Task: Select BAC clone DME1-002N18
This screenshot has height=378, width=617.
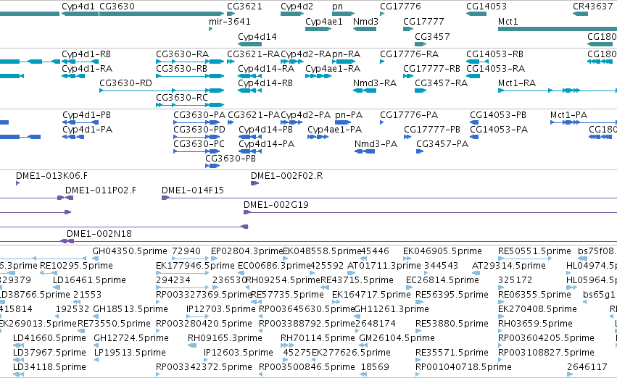Action: point(99,234)
